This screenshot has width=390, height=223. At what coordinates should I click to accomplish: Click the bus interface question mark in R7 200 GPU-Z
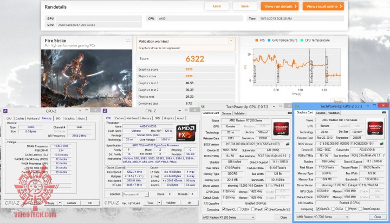[289, 156]
